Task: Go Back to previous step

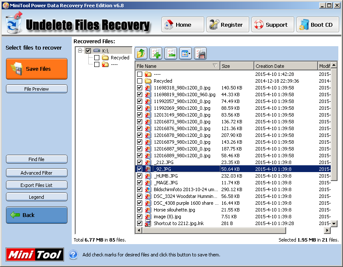Action: (x=37, y=215)
